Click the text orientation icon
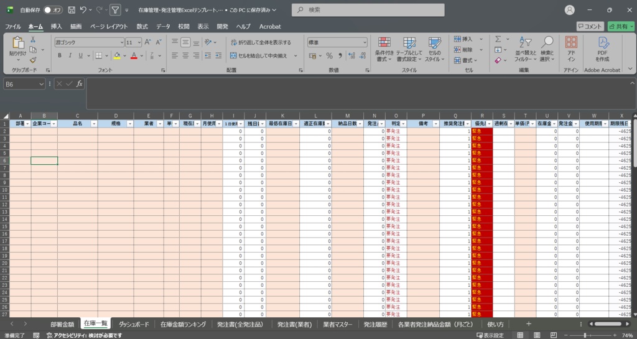637x339 pixels. [208, 42]
